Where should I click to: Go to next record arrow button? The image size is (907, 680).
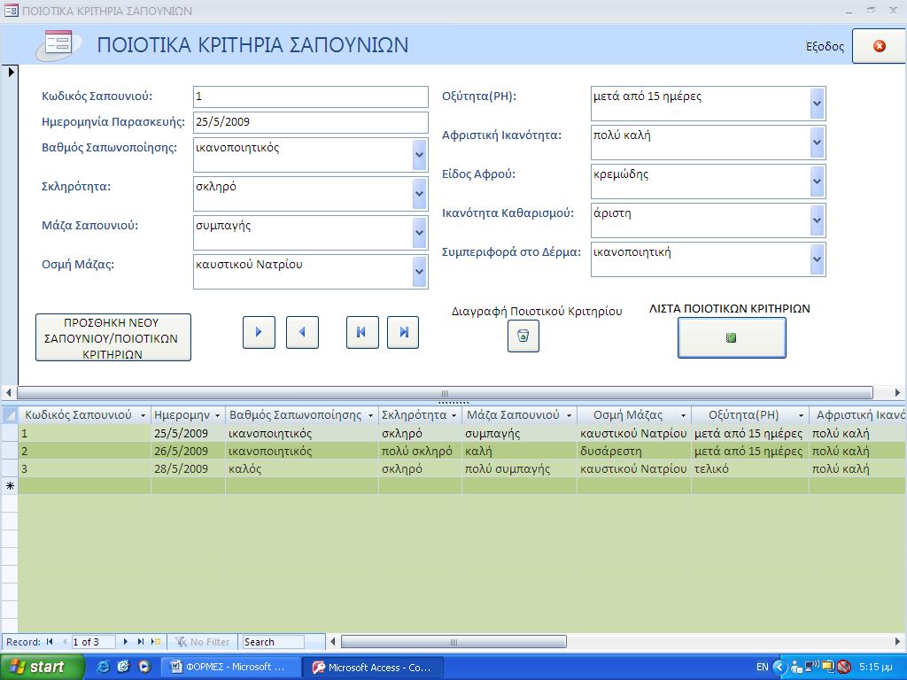pos(259,333)
